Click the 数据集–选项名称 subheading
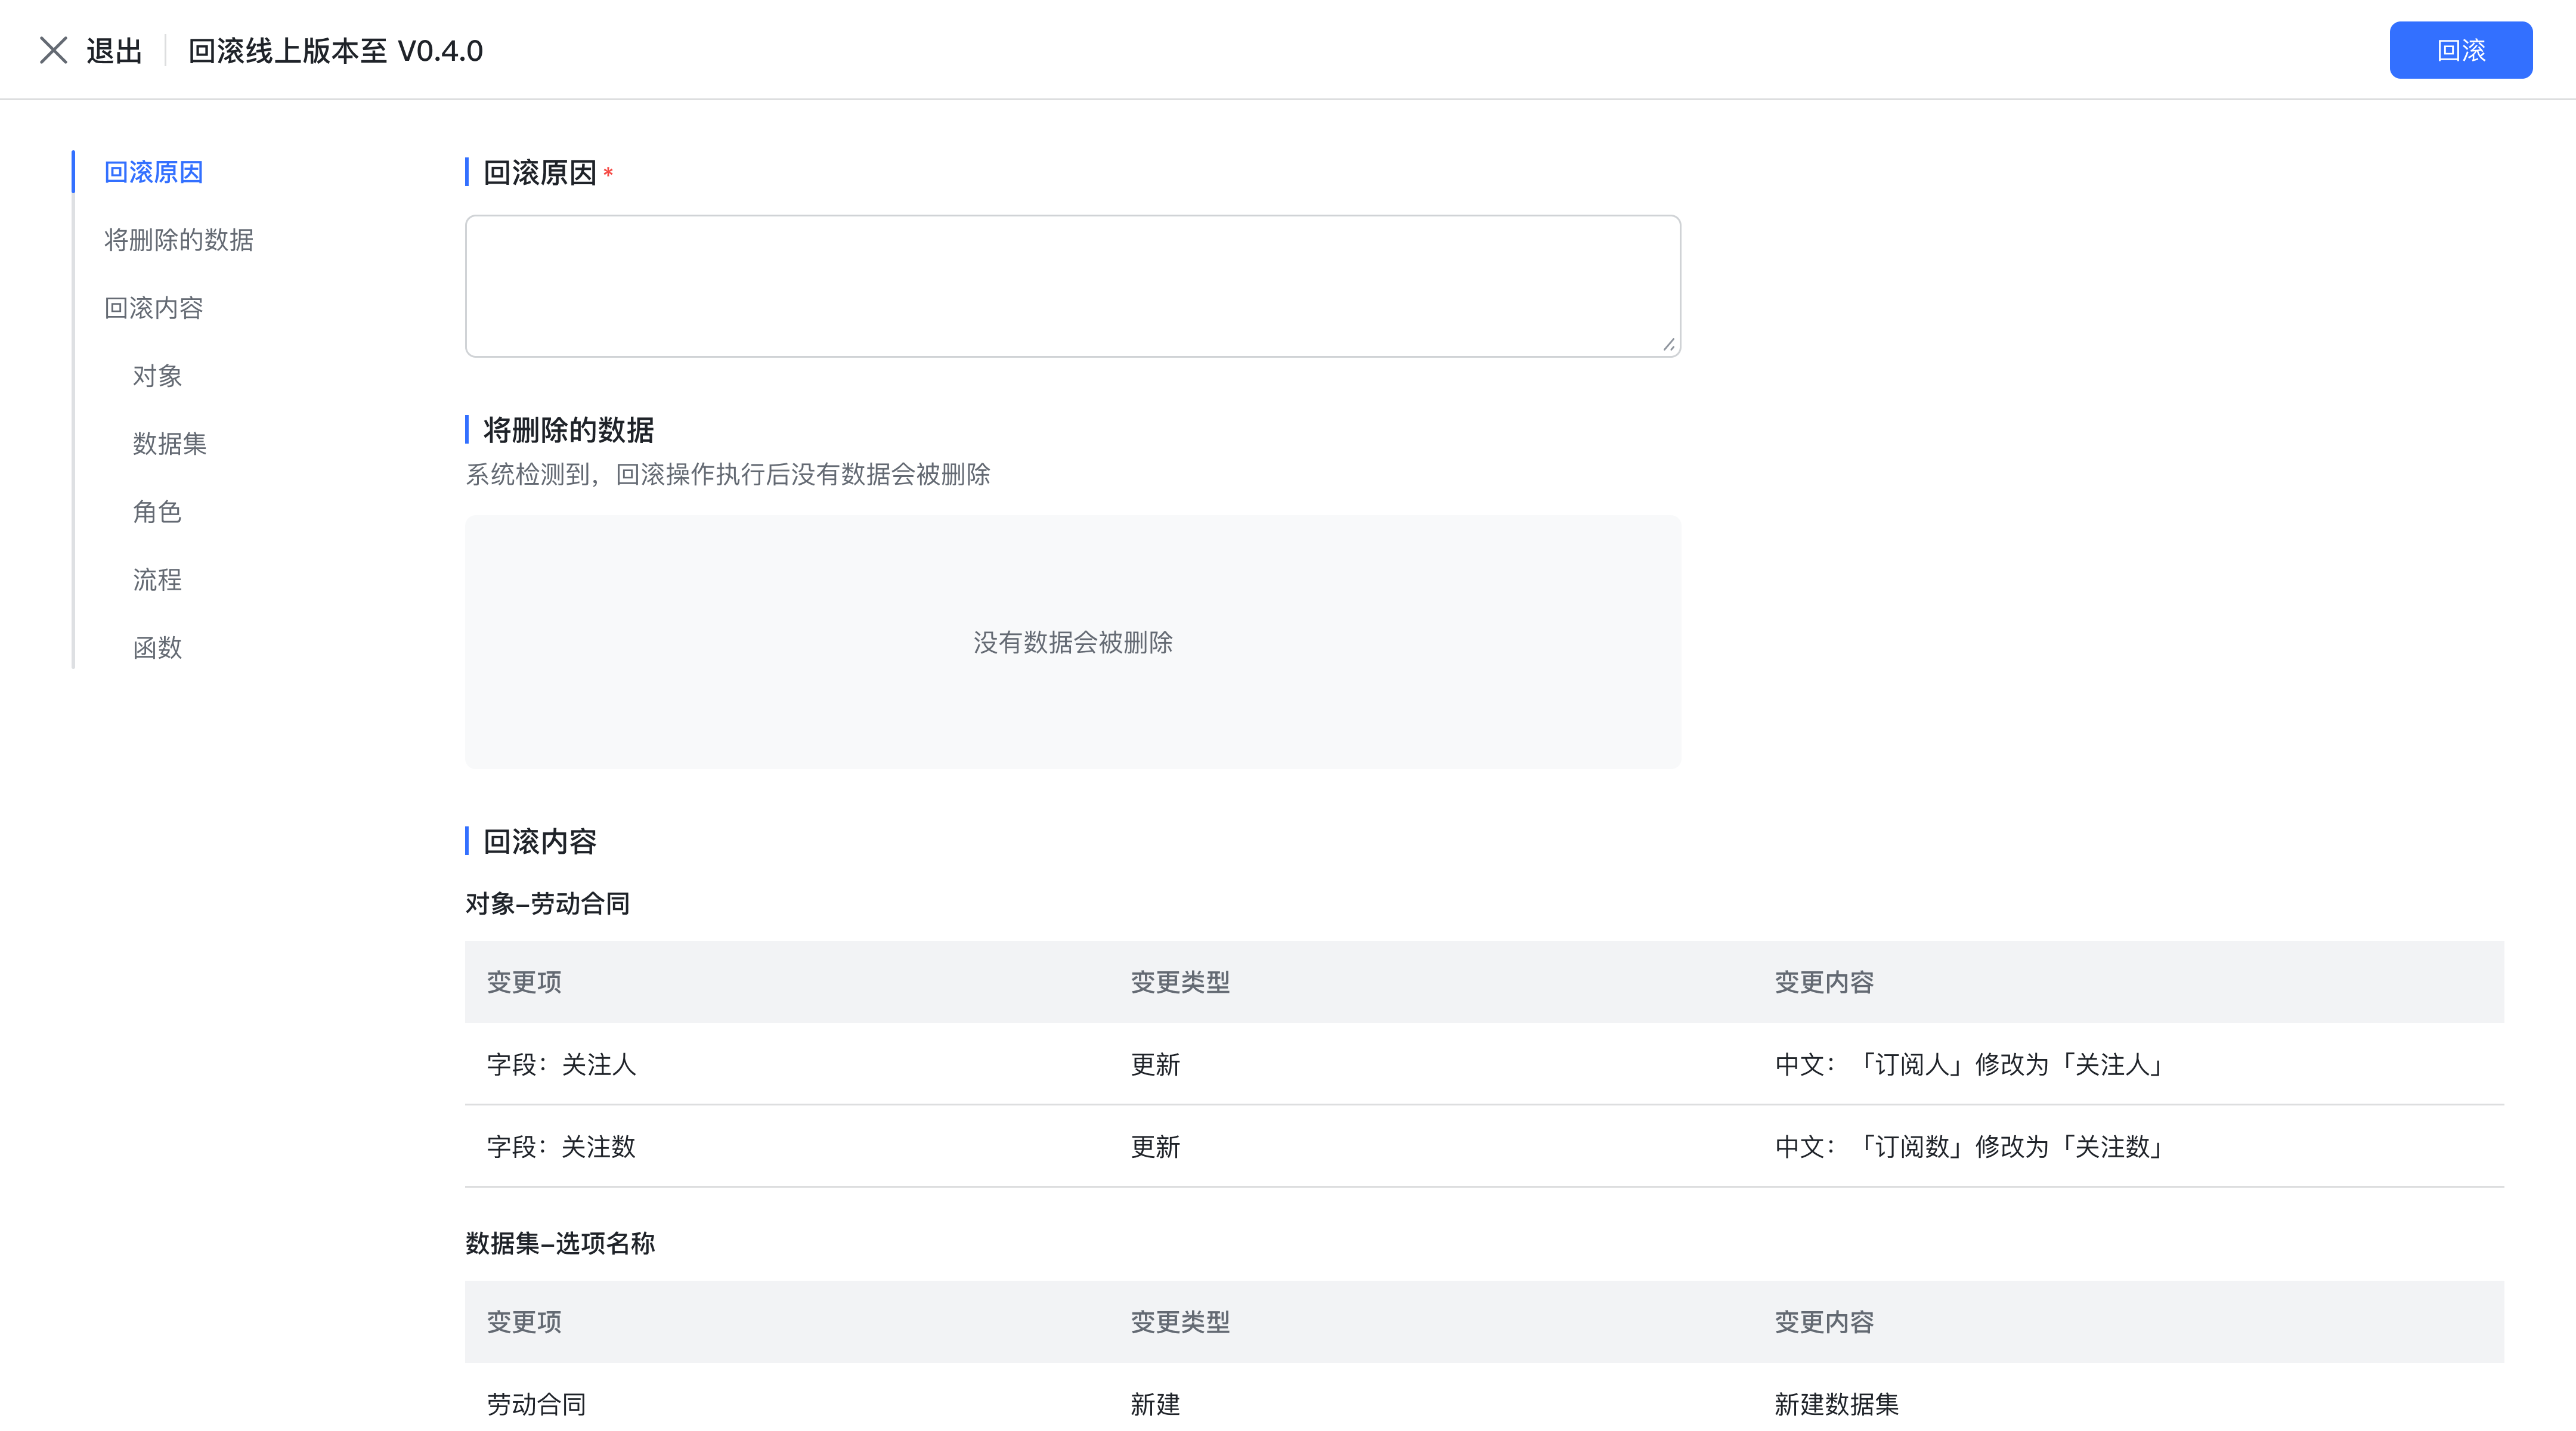Viewport: 2576px width, 1431px height. pyautogui.click(x=560, y=1243)
